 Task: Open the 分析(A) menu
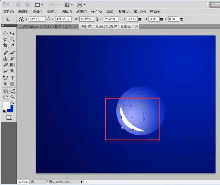[96, 12]
